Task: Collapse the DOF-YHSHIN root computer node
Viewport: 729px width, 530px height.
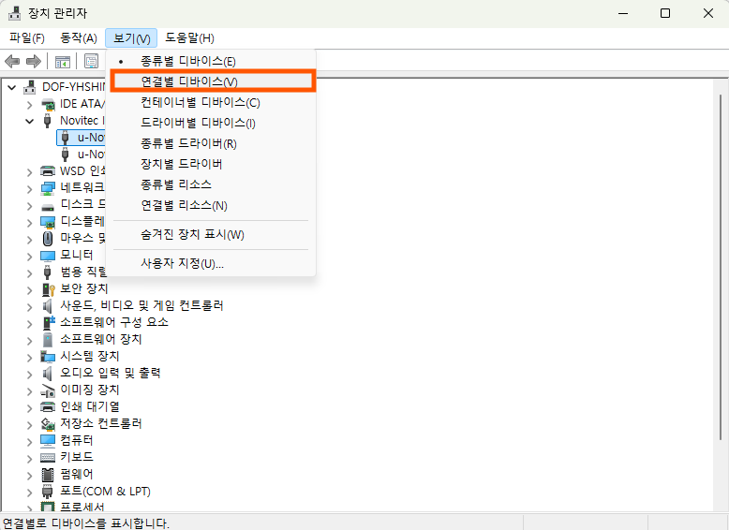Action: [x=12, y=87]
